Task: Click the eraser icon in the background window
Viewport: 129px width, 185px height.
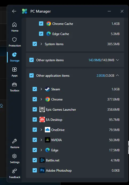Action: [1, 106]
